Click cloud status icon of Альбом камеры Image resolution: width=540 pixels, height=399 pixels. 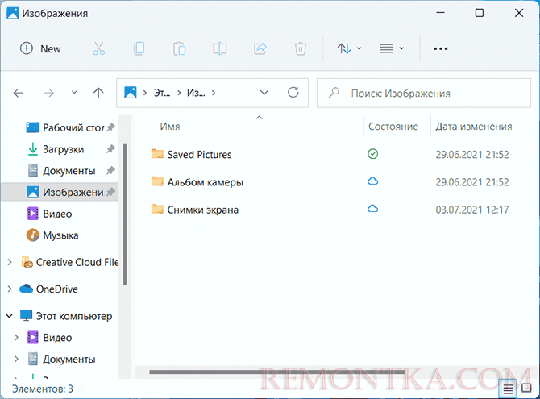(372, 181)
